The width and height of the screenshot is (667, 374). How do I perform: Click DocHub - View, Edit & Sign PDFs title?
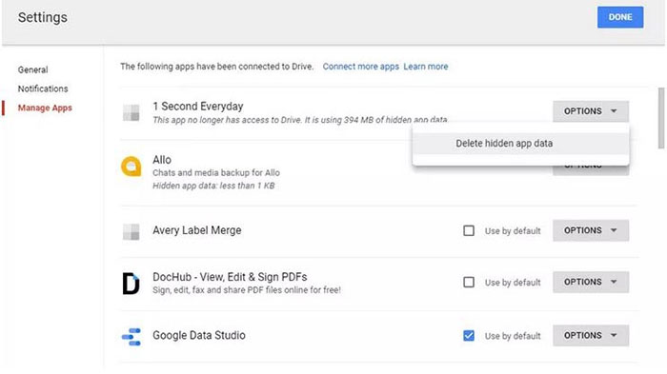pos(230,277)
